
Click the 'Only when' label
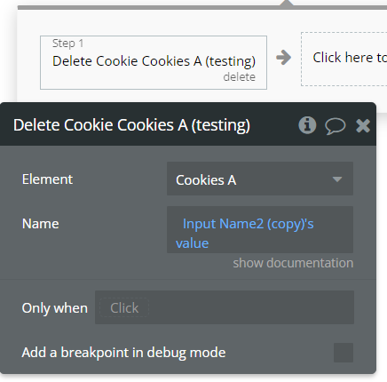tap(55, 308)
